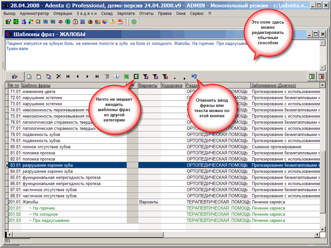
Task: Click the first aid kit toolbar icon
Action: point(75,22)
